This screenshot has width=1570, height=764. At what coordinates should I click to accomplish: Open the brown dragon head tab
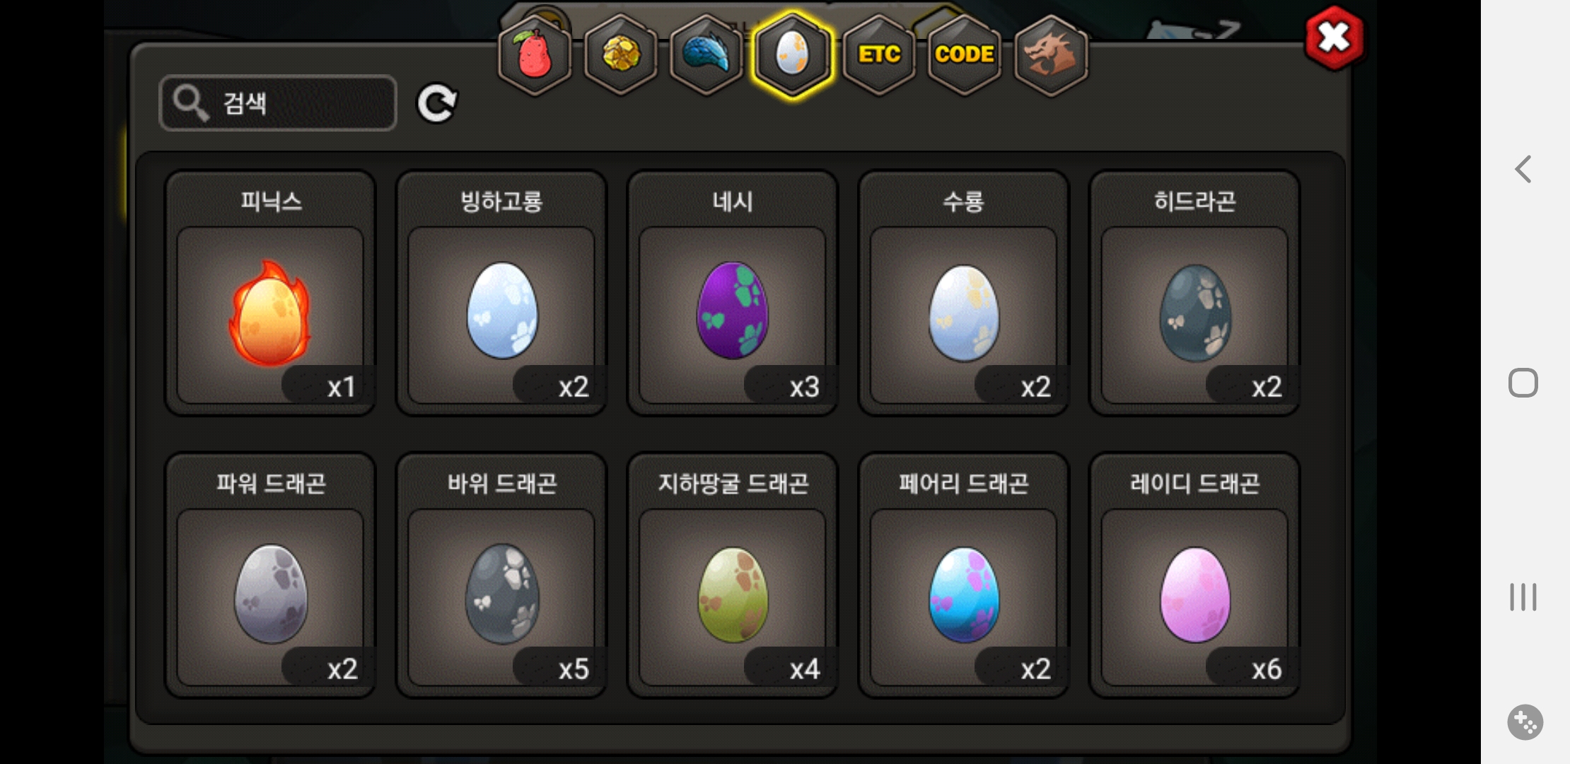[x=1051, y=54]
